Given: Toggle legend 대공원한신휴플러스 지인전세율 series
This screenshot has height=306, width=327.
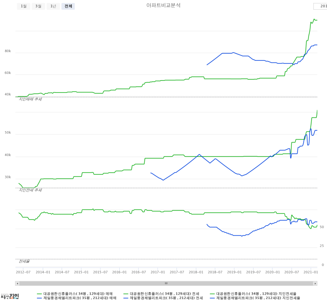Looking at the screenshot, I should [x=253, y=294].
